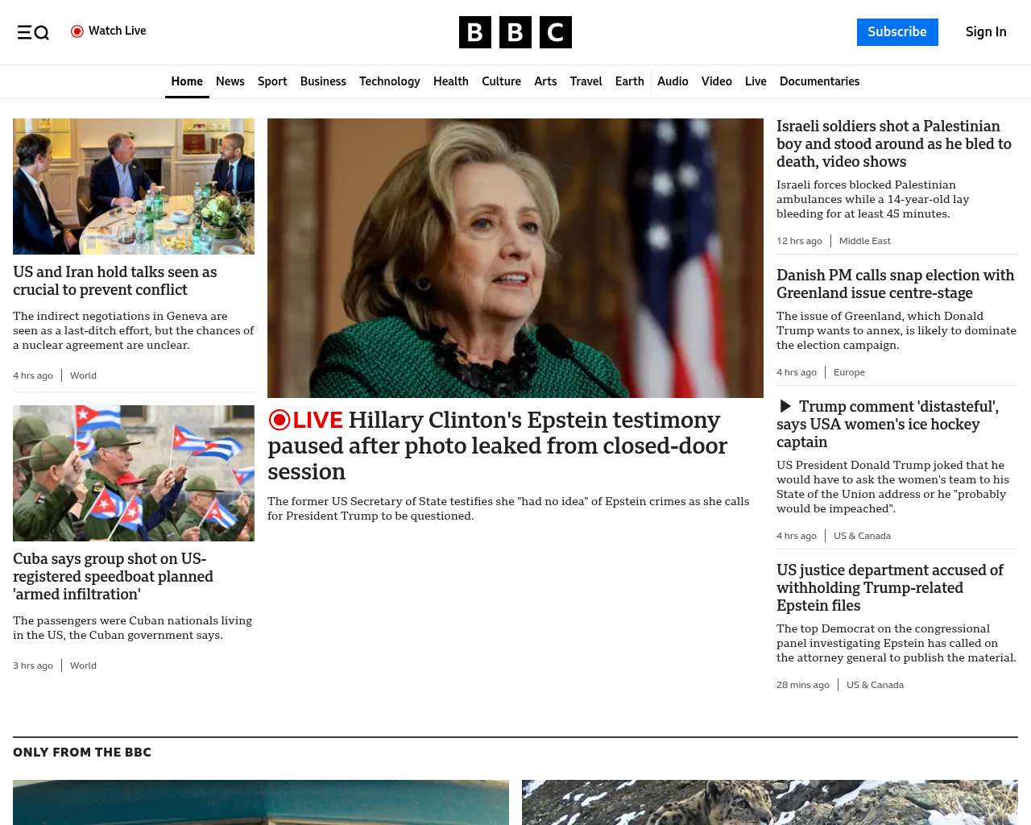Open the Earth section

pos(630,81)
